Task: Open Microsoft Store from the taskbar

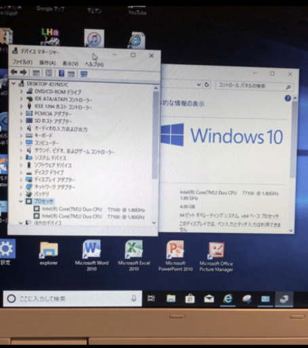Action: tap(190, 299)
